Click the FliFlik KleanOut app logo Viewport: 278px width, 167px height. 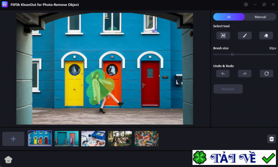5,5
